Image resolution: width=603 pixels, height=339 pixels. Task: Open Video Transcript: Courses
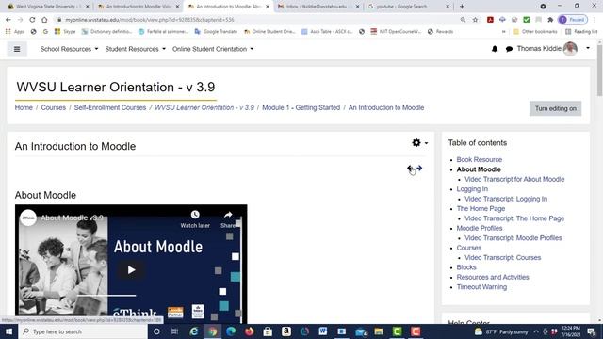point(502,257)
